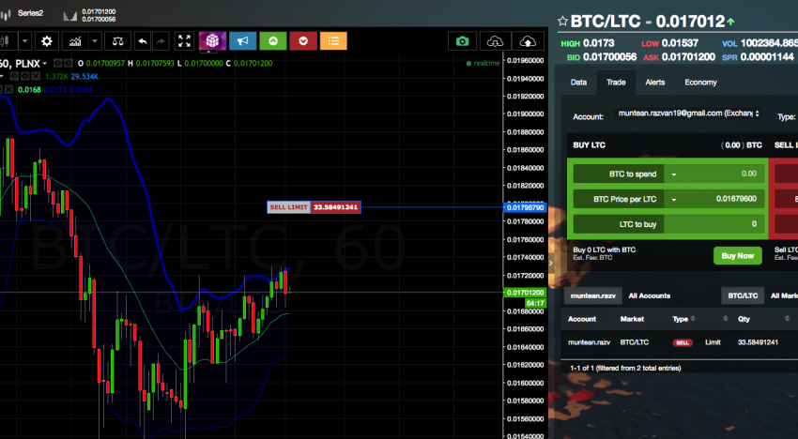This screenshot has height=439, width=798.
Task: Click 33.58491241 quantity in orders table
Action: coord(758,342)
